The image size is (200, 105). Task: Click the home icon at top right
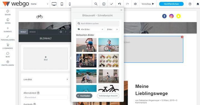pyautogui.click(x=198, y=4)
